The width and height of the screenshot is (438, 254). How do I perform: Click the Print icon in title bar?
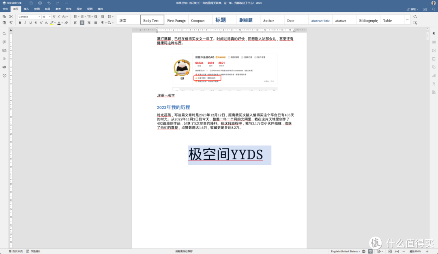pos(40,3)
